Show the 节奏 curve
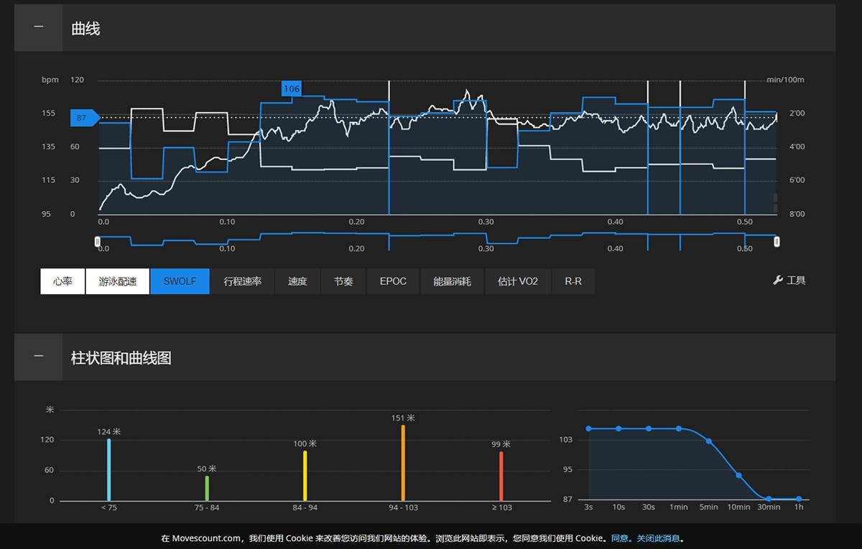862x549 pixels. coord(343,281)
